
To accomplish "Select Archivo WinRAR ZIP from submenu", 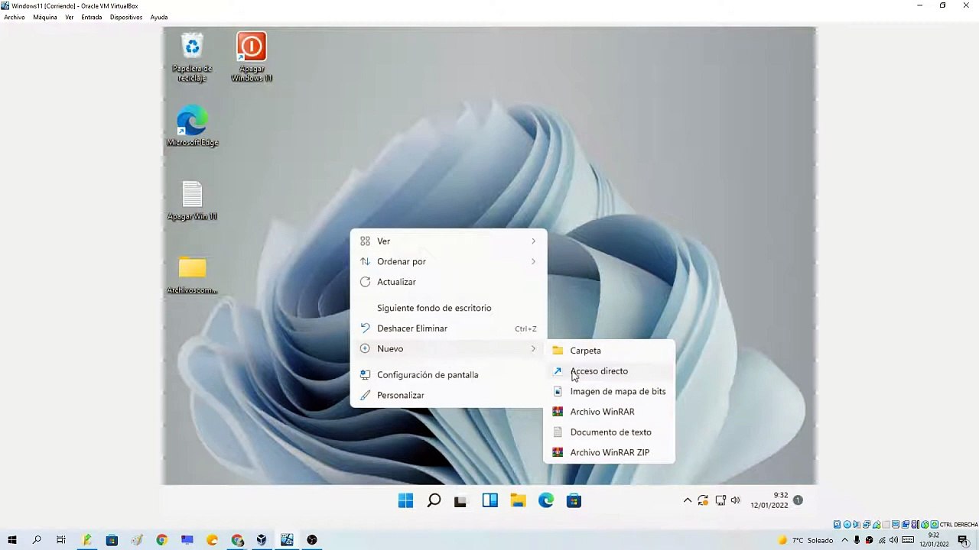I will tap(610, 453).
